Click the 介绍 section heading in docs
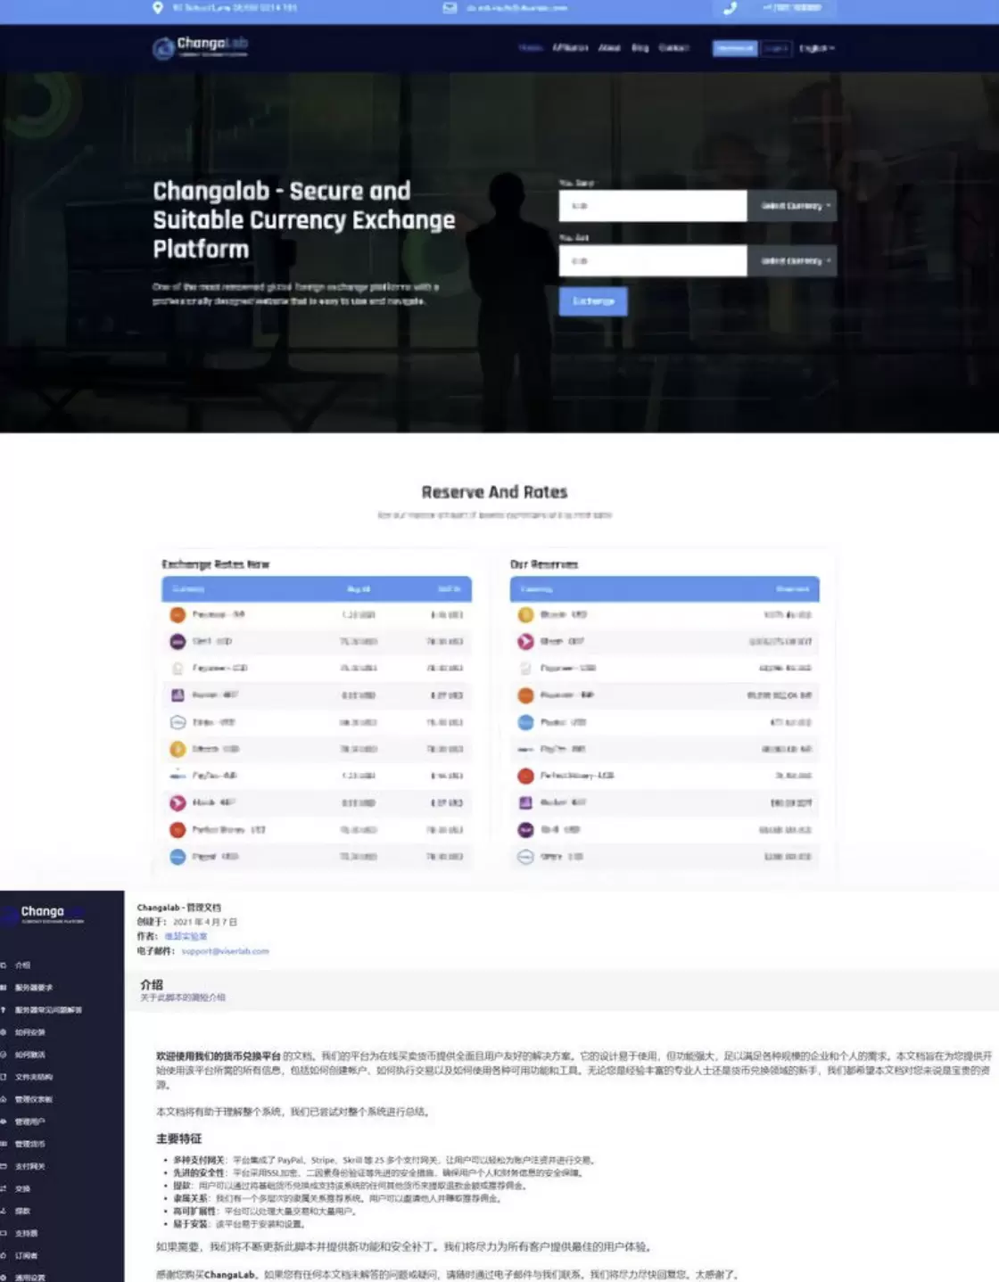Viewport: 999px width, 1282px height. coord(152,984)
